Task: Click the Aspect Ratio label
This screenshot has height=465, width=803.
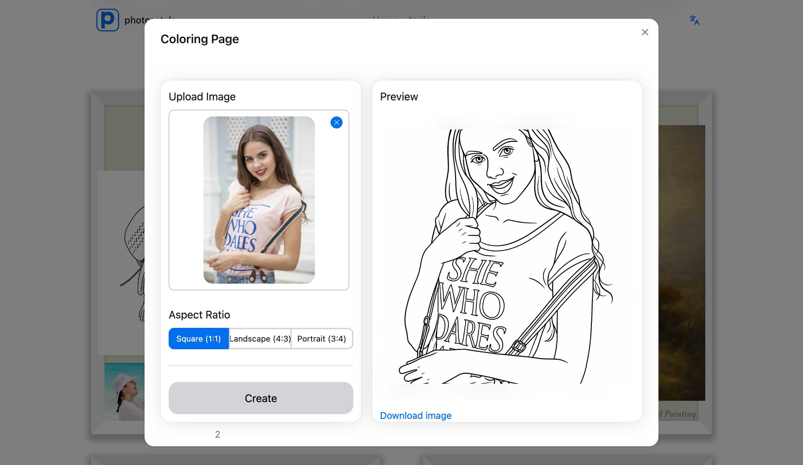Action: tap(199, 315)
